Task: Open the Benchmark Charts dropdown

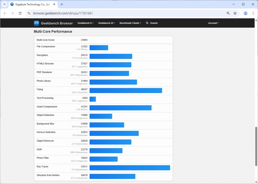Action: 130,23
